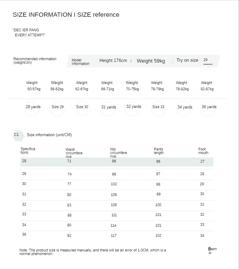The image size is (239, 269).
Task: Select the Size 29 circle
Action: coord(57,108)
